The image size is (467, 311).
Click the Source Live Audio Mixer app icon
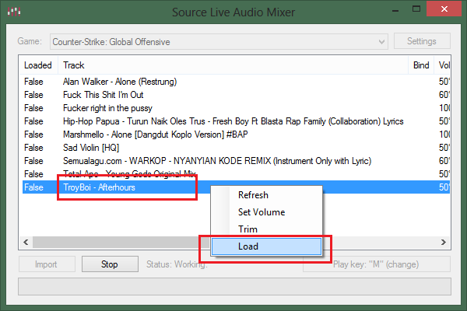pyautogui.click(x=14, y=12)
